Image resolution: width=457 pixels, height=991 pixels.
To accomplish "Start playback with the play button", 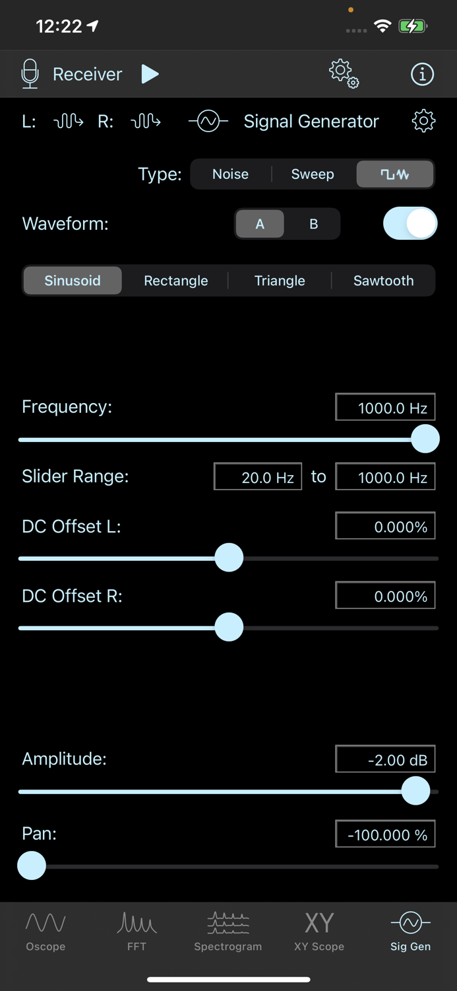I will click(149, 74).
